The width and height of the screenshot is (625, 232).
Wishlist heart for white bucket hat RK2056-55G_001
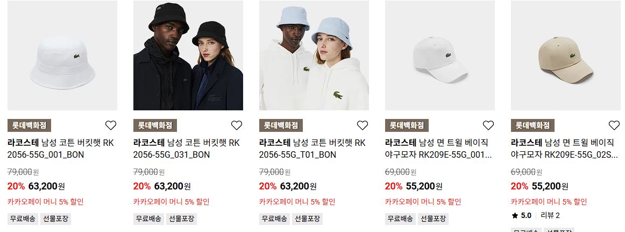(x=111, y=125)
